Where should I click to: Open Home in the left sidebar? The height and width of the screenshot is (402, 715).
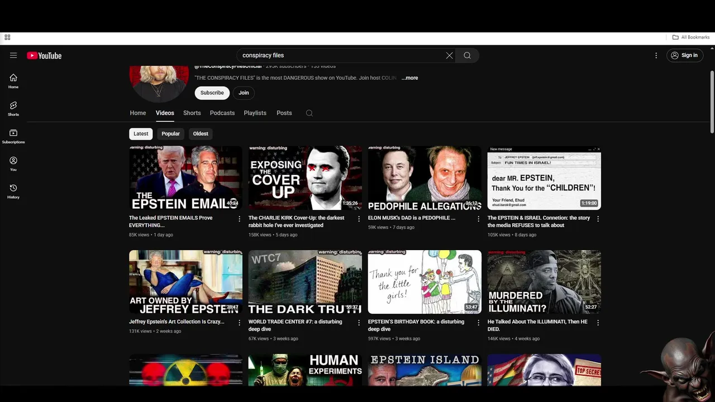coord(13,81)
